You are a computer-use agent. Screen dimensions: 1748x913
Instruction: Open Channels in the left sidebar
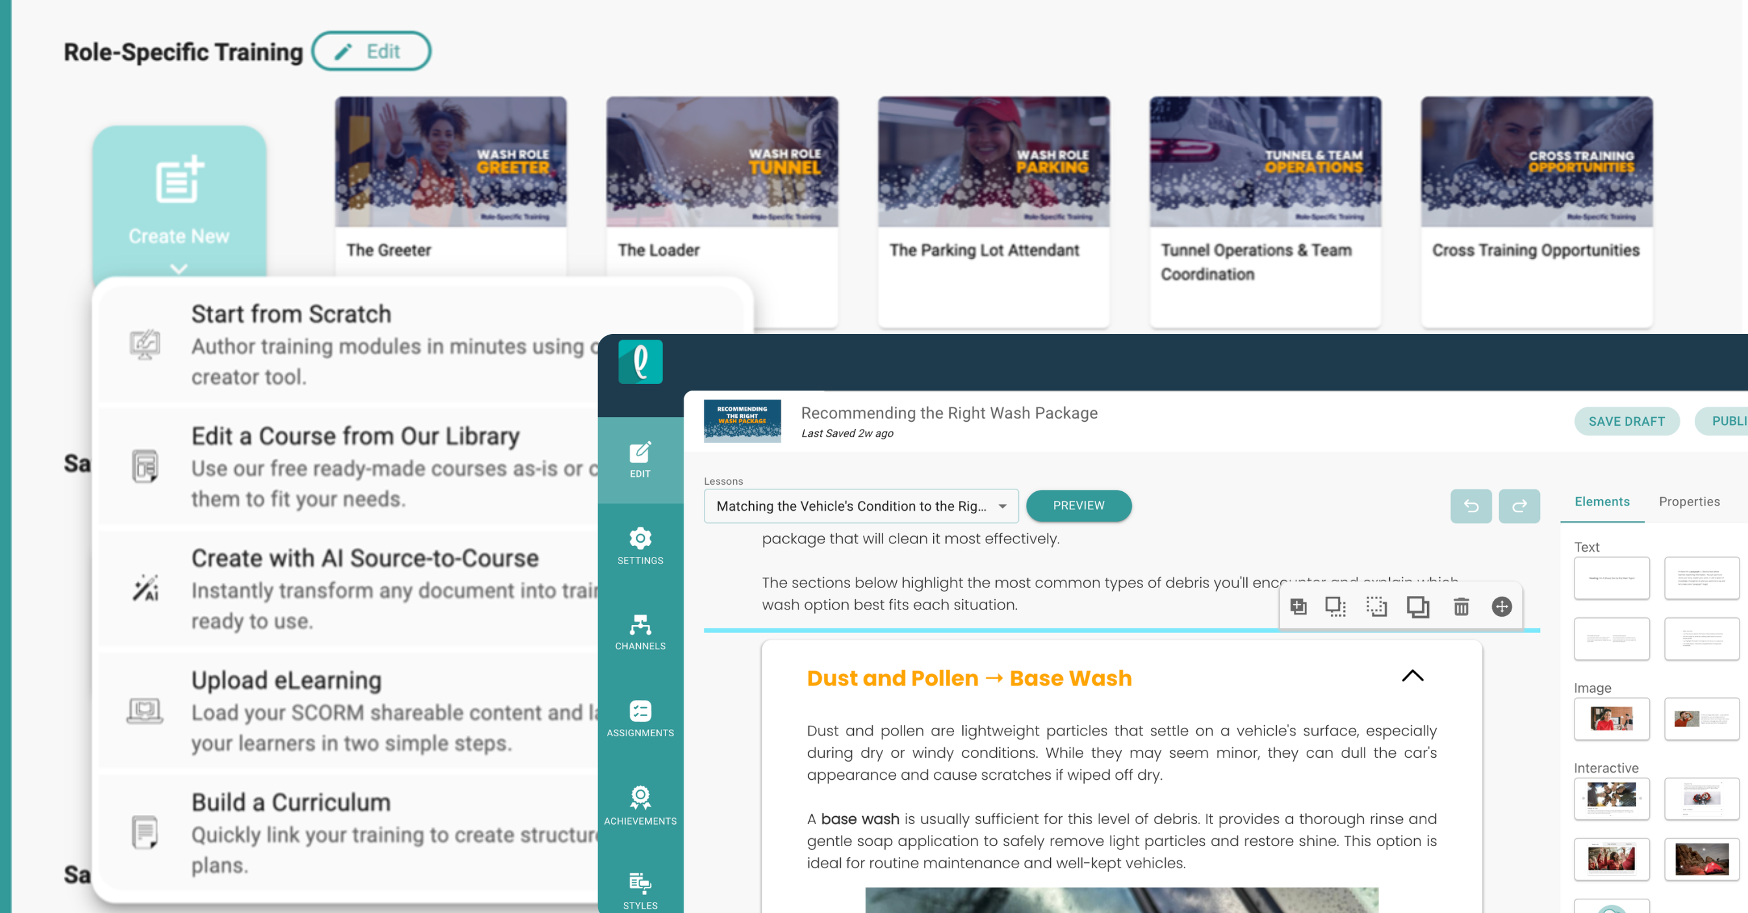(640, 631)
